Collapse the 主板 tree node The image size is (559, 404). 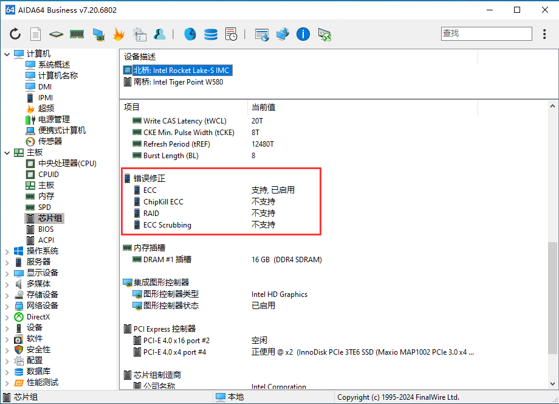click(7, 153)
